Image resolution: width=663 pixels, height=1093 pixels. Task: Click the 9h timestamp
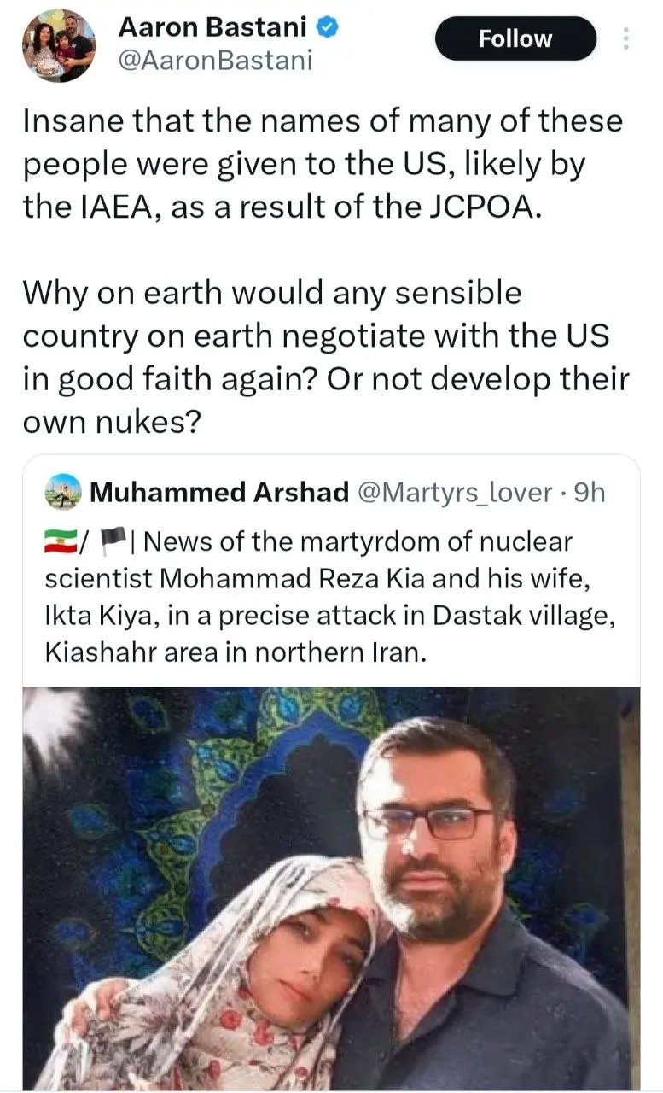[x=589, y=492]
